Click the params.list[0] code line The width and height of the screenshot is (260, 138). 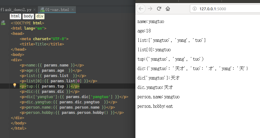[58, 81]
